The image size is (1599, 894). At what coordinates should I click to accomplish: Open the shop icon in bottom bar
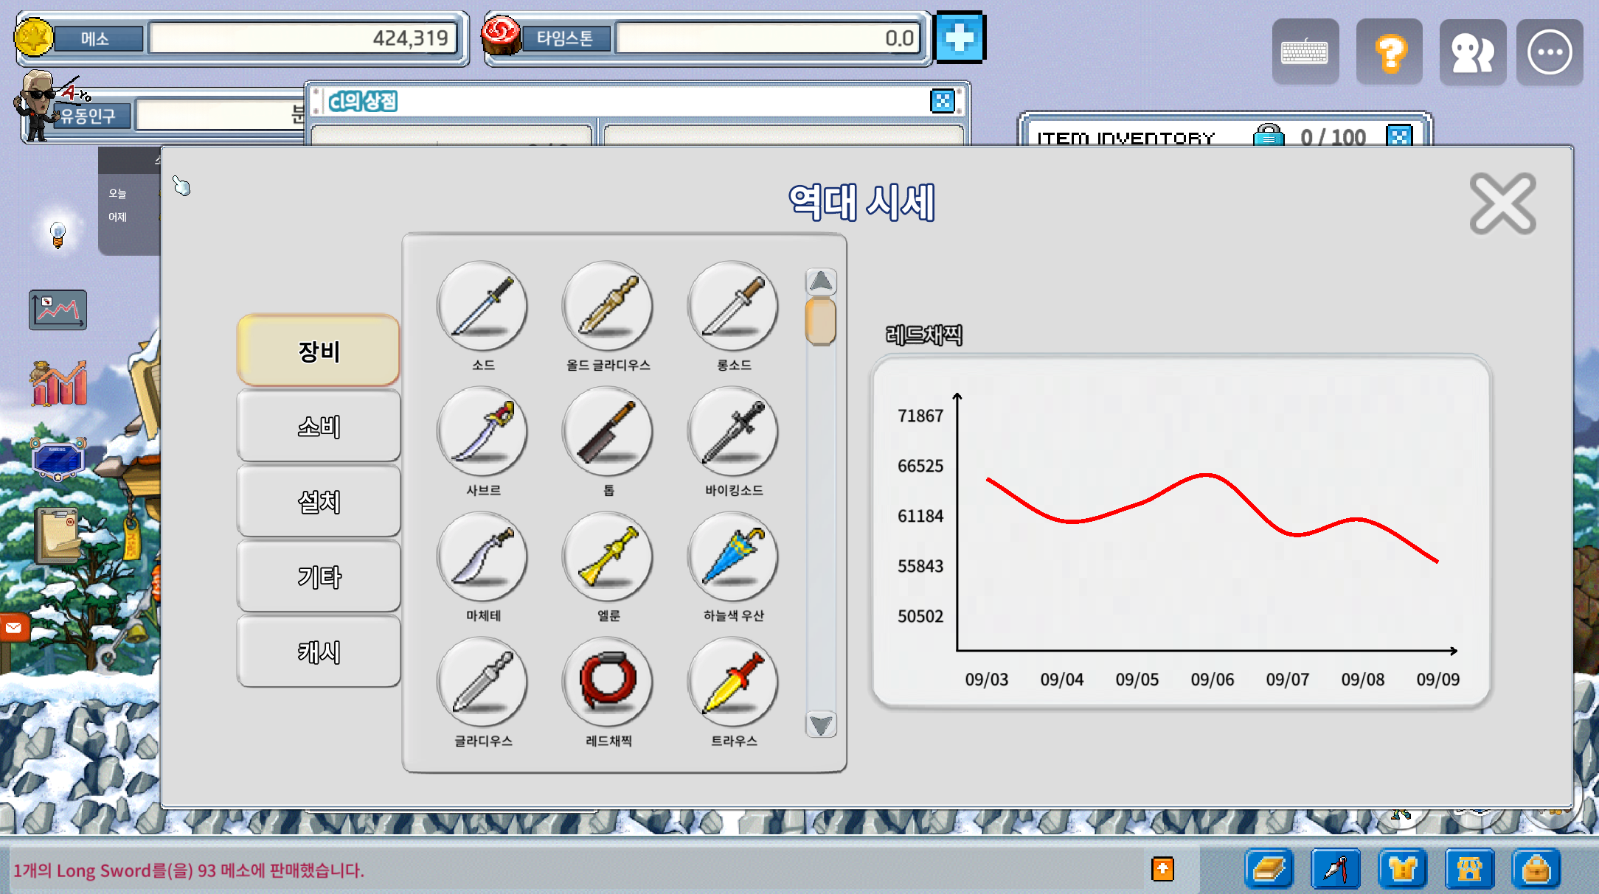(1469, 869)
